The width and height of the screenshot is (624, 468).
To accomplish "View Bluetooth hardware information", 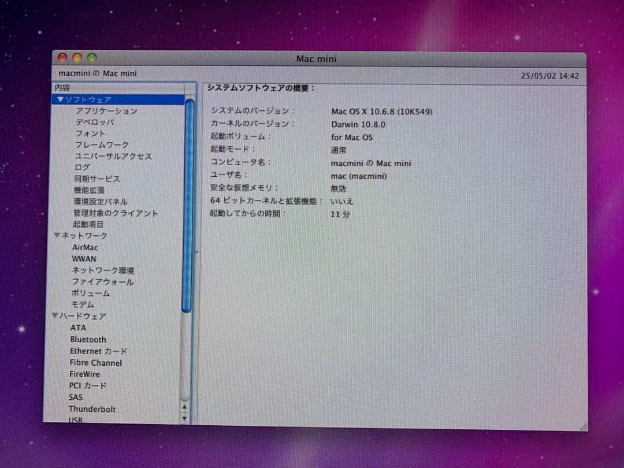I will [87, 339].
